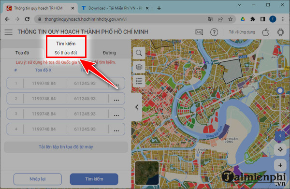Open the Google Drive extension icon
The image size is (290, 189).
[243, 19]
